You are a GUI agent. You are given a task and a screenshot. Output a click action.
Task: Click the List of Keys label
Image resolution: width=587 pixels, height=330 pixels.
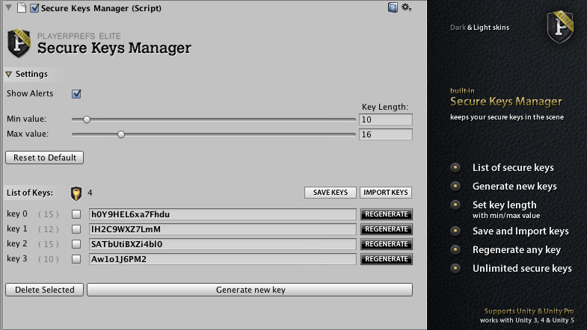coord(30,193)
